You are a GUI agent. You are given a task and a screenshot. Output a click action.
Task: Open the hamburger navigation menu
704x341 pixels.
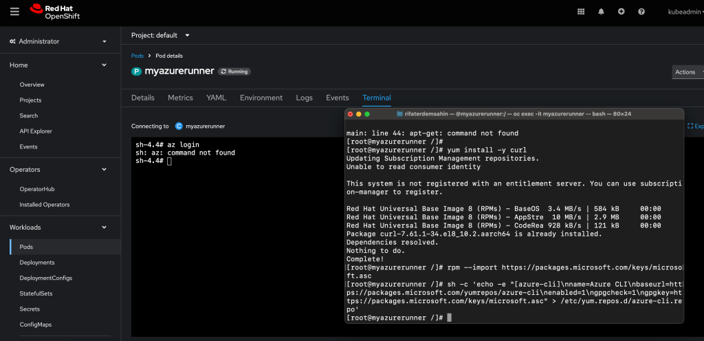15,12
